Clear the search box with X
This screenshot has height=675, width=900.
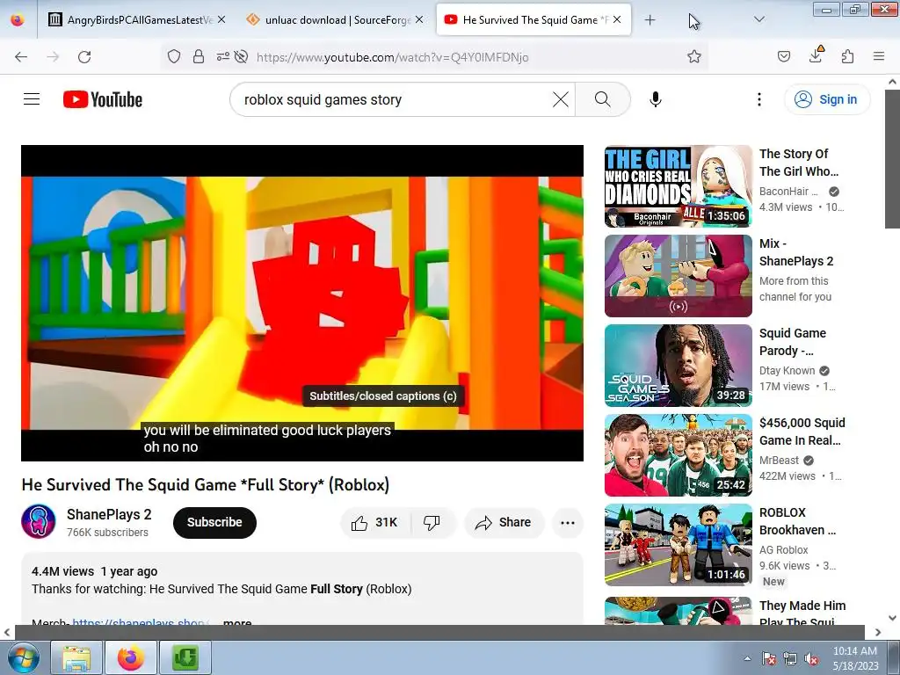[x=560, y=99]
